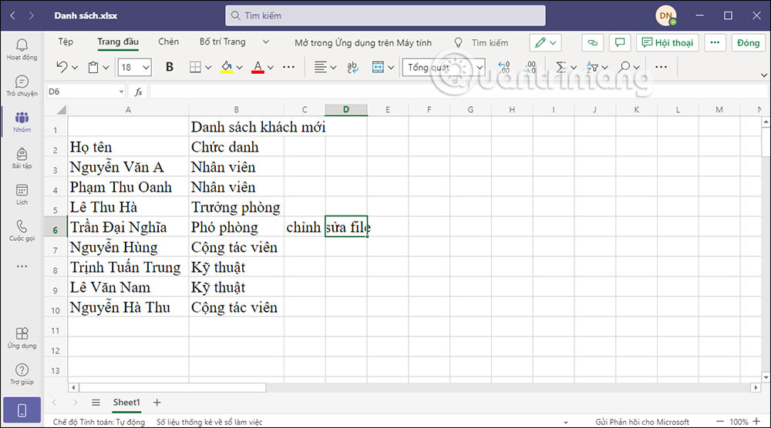Open the comments icon button
Image resolution: width=771 pixels, height=428 pixels.
click(x=620, y=42)
